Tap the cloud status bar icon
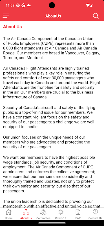The height and width of the screenshot is (226, 104). click(29, 5)
